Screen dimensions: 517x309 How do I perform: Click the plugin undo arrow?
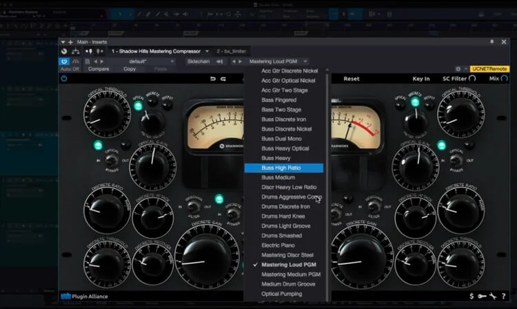pos(213,79)
